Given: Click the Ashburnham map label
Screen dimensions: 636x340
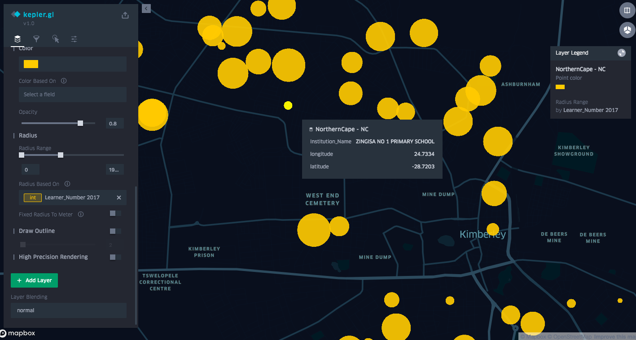Looking at the screenshot, I should click(521, 84).
